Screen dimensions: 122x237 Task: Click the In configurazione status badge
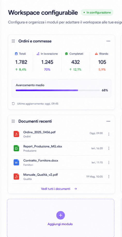click(x=97, y=12)
